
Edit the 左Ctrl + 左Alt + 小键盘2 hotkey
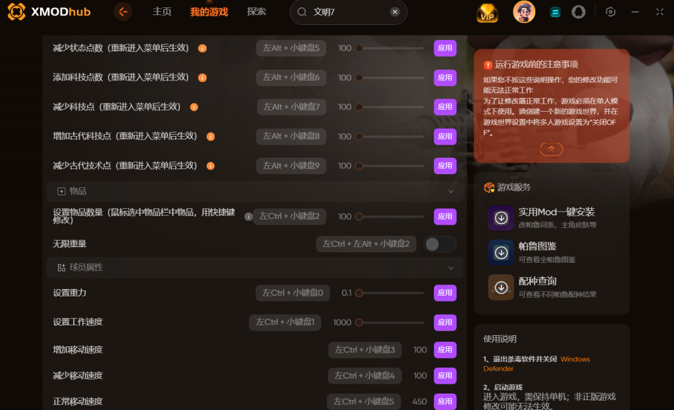point(366,244)
